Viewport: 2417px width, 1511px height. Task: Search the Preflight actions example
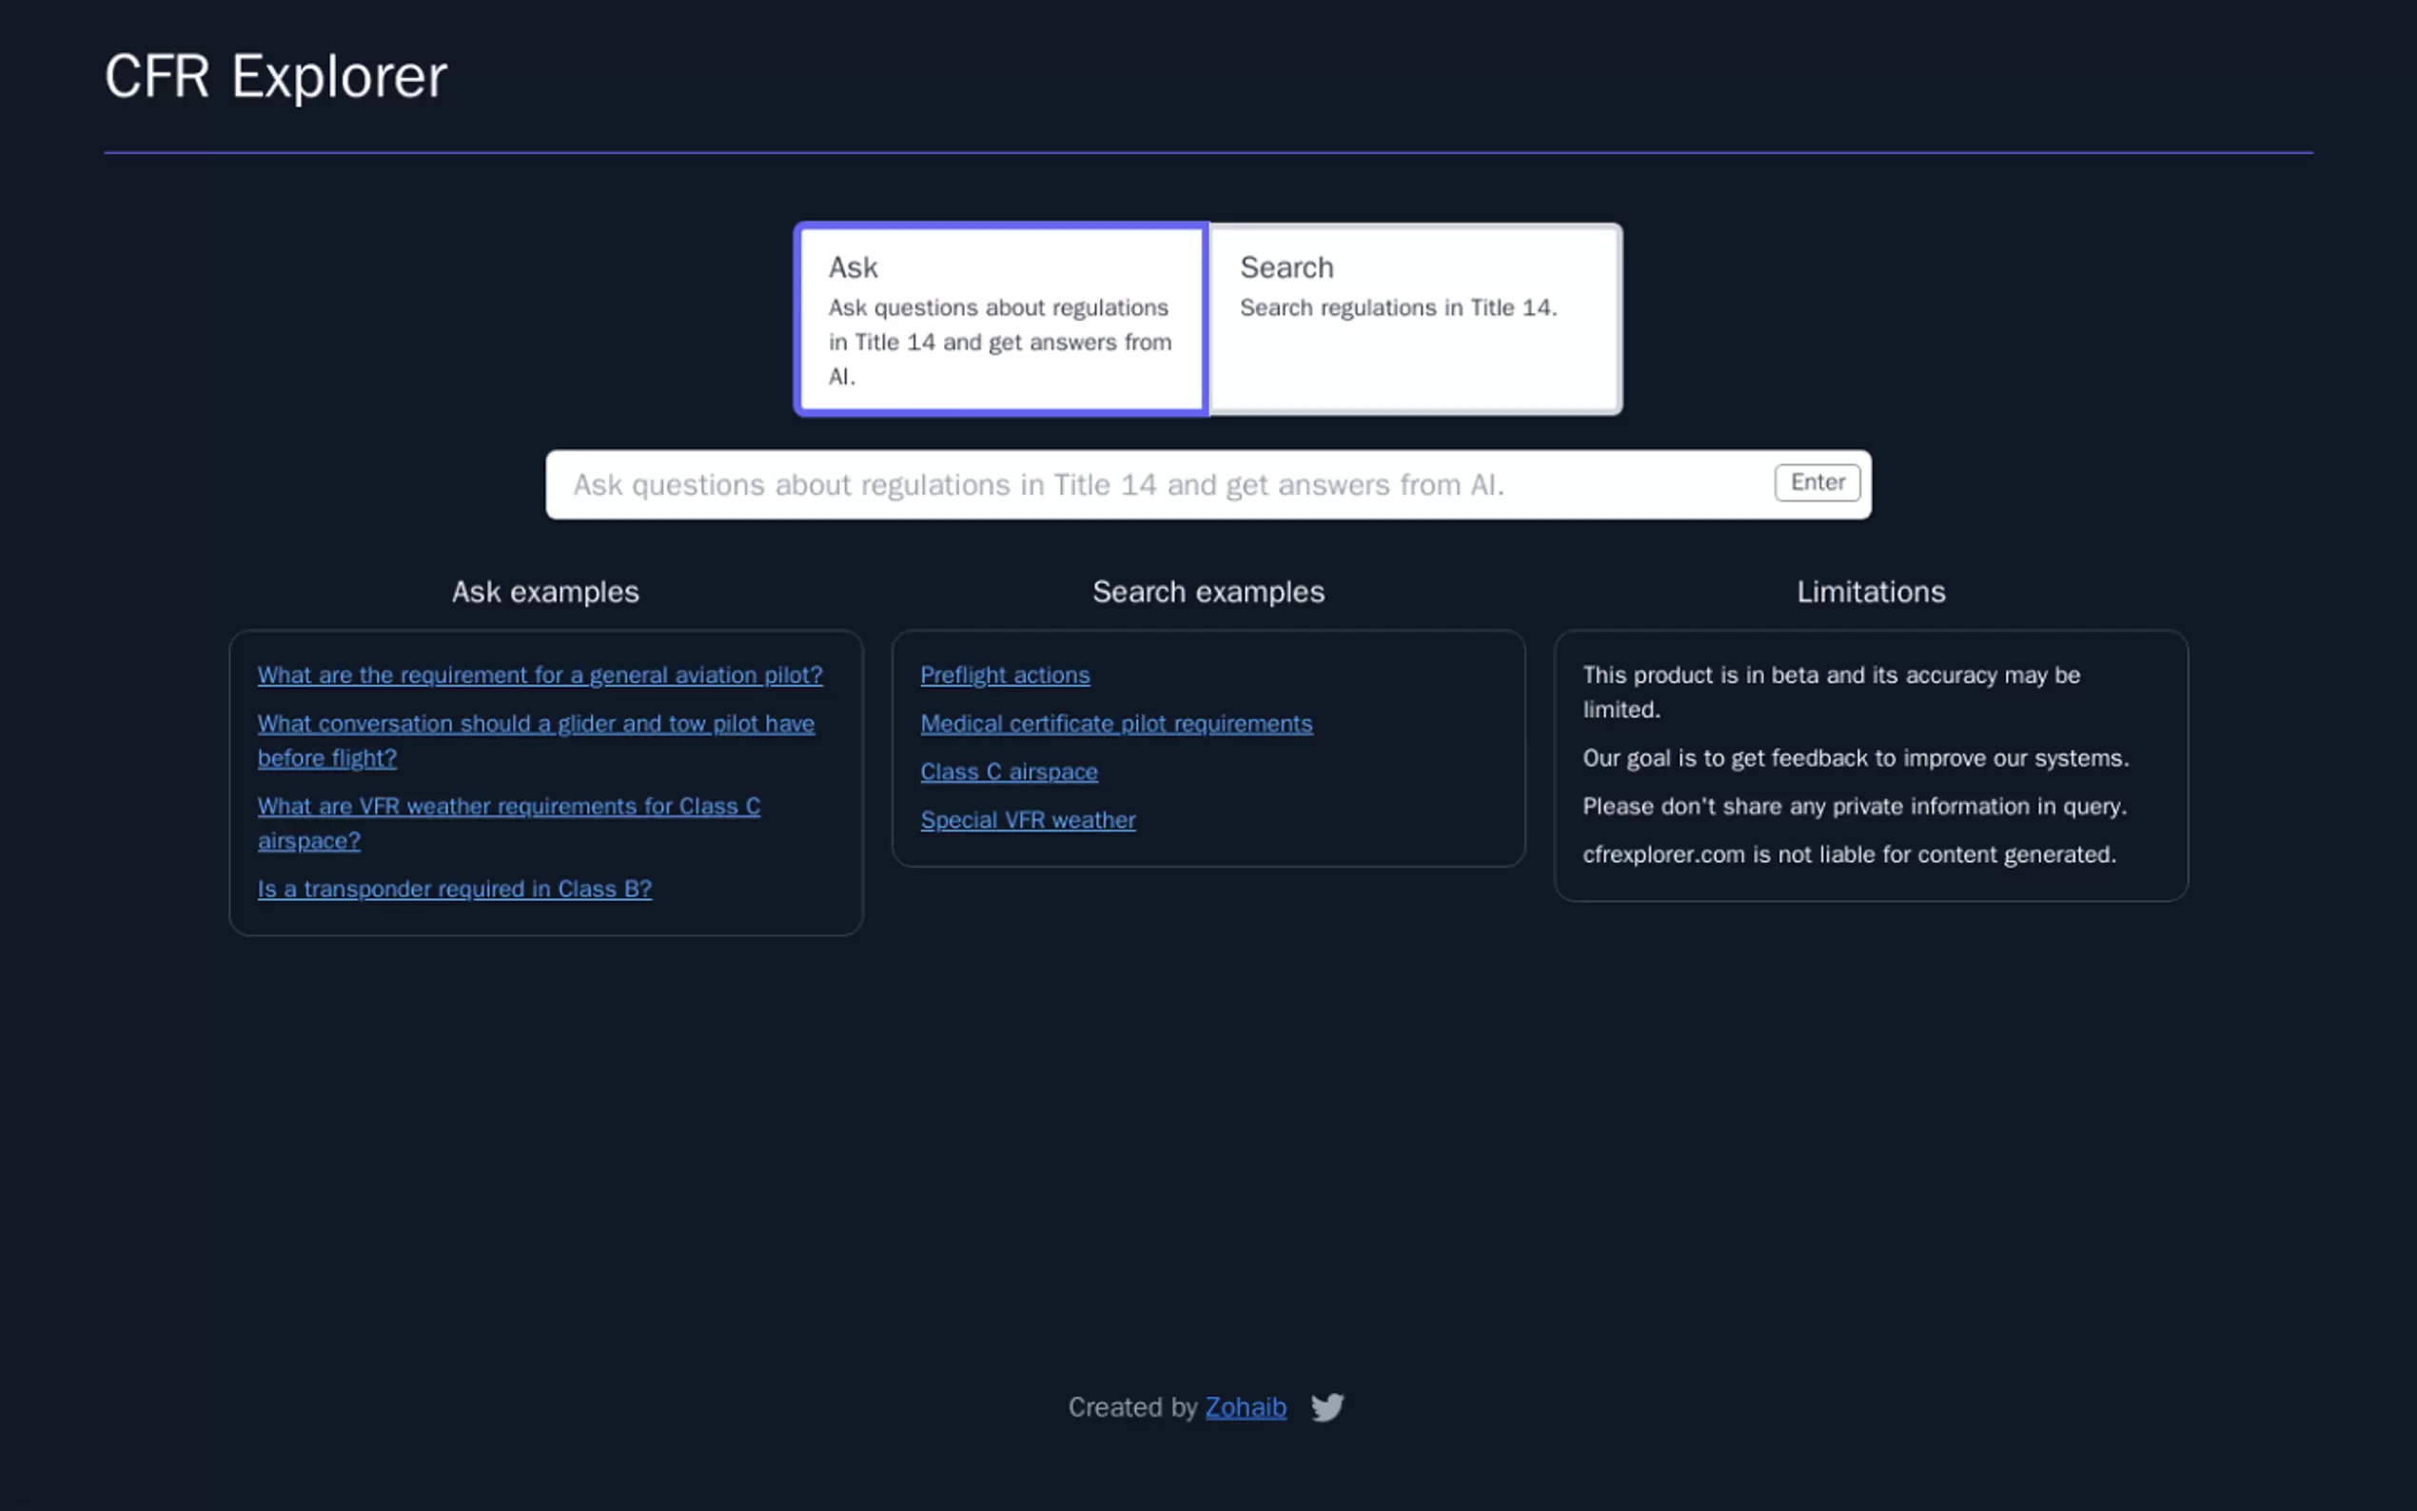point(1004,676)
